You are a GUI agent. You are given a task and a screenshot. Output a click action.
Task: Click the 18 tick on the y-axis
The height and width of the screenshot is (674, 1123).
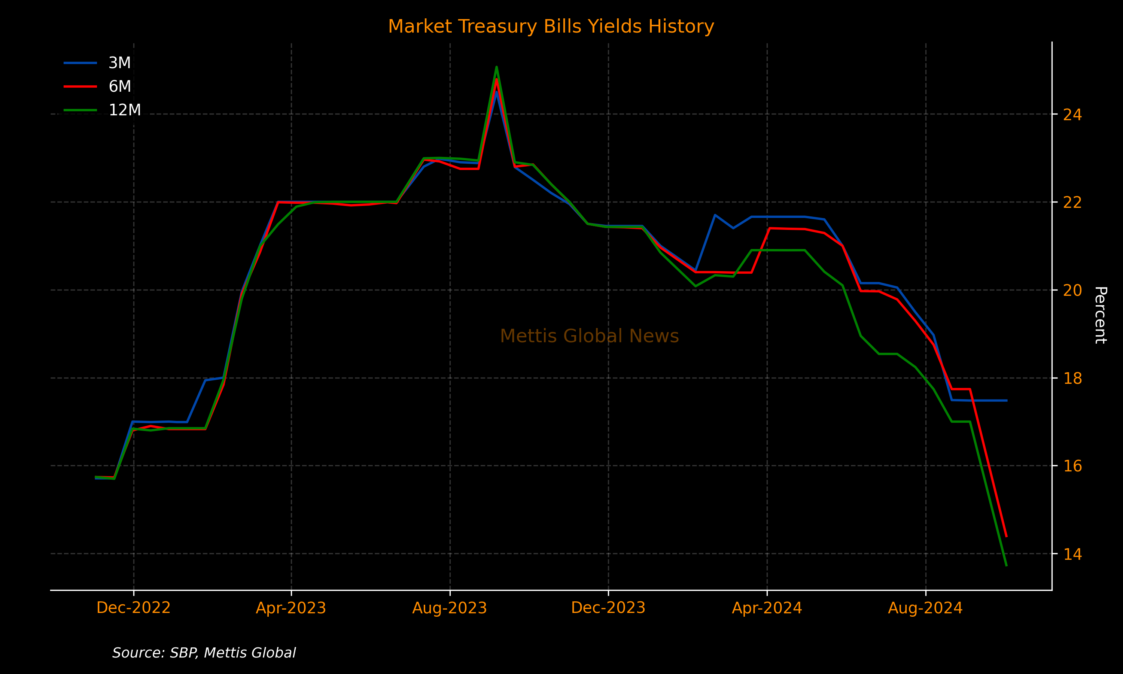[1072, 378]
